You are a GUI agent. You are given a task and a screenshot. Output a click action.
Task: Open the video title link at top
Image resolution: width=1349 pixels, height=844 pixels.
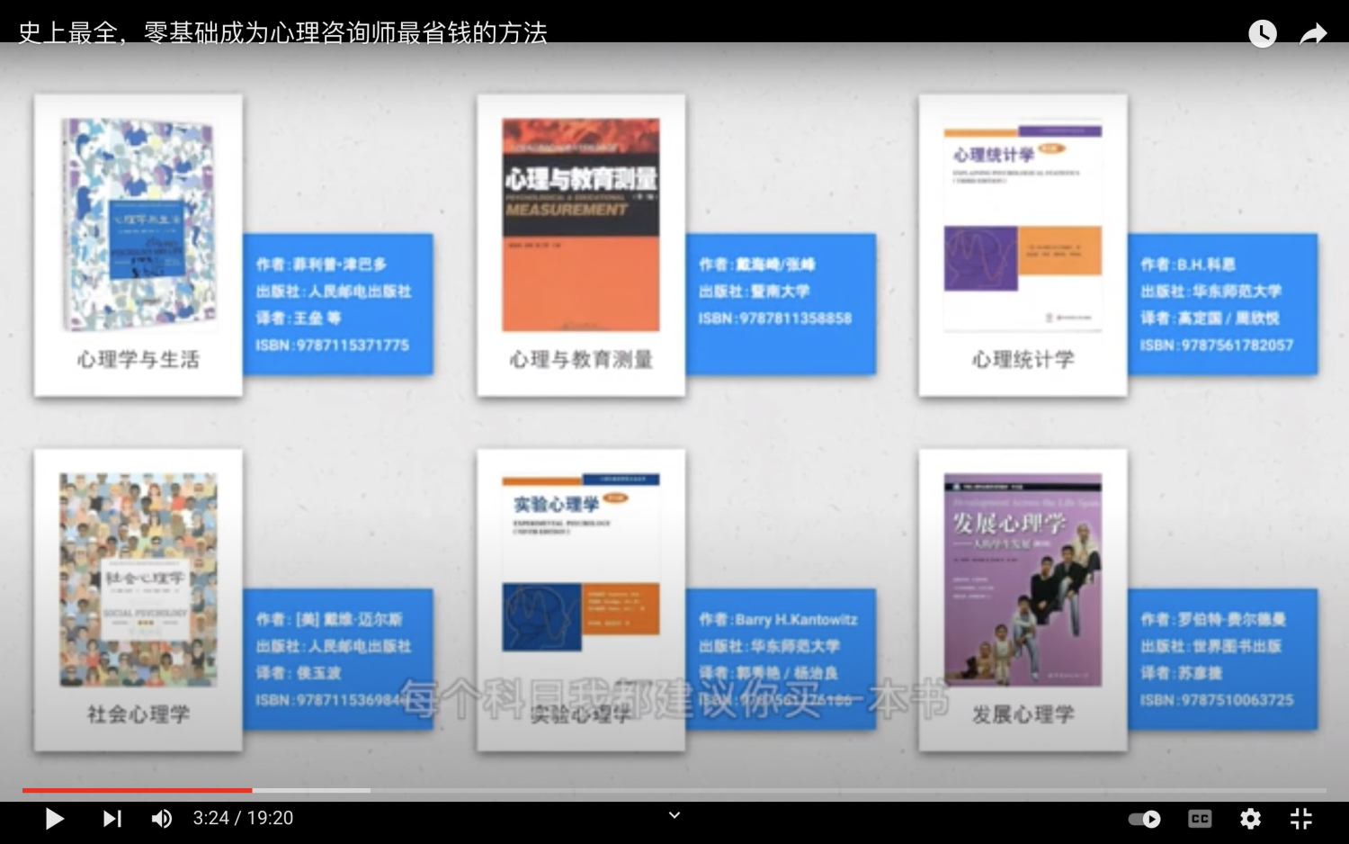[282, 32]
